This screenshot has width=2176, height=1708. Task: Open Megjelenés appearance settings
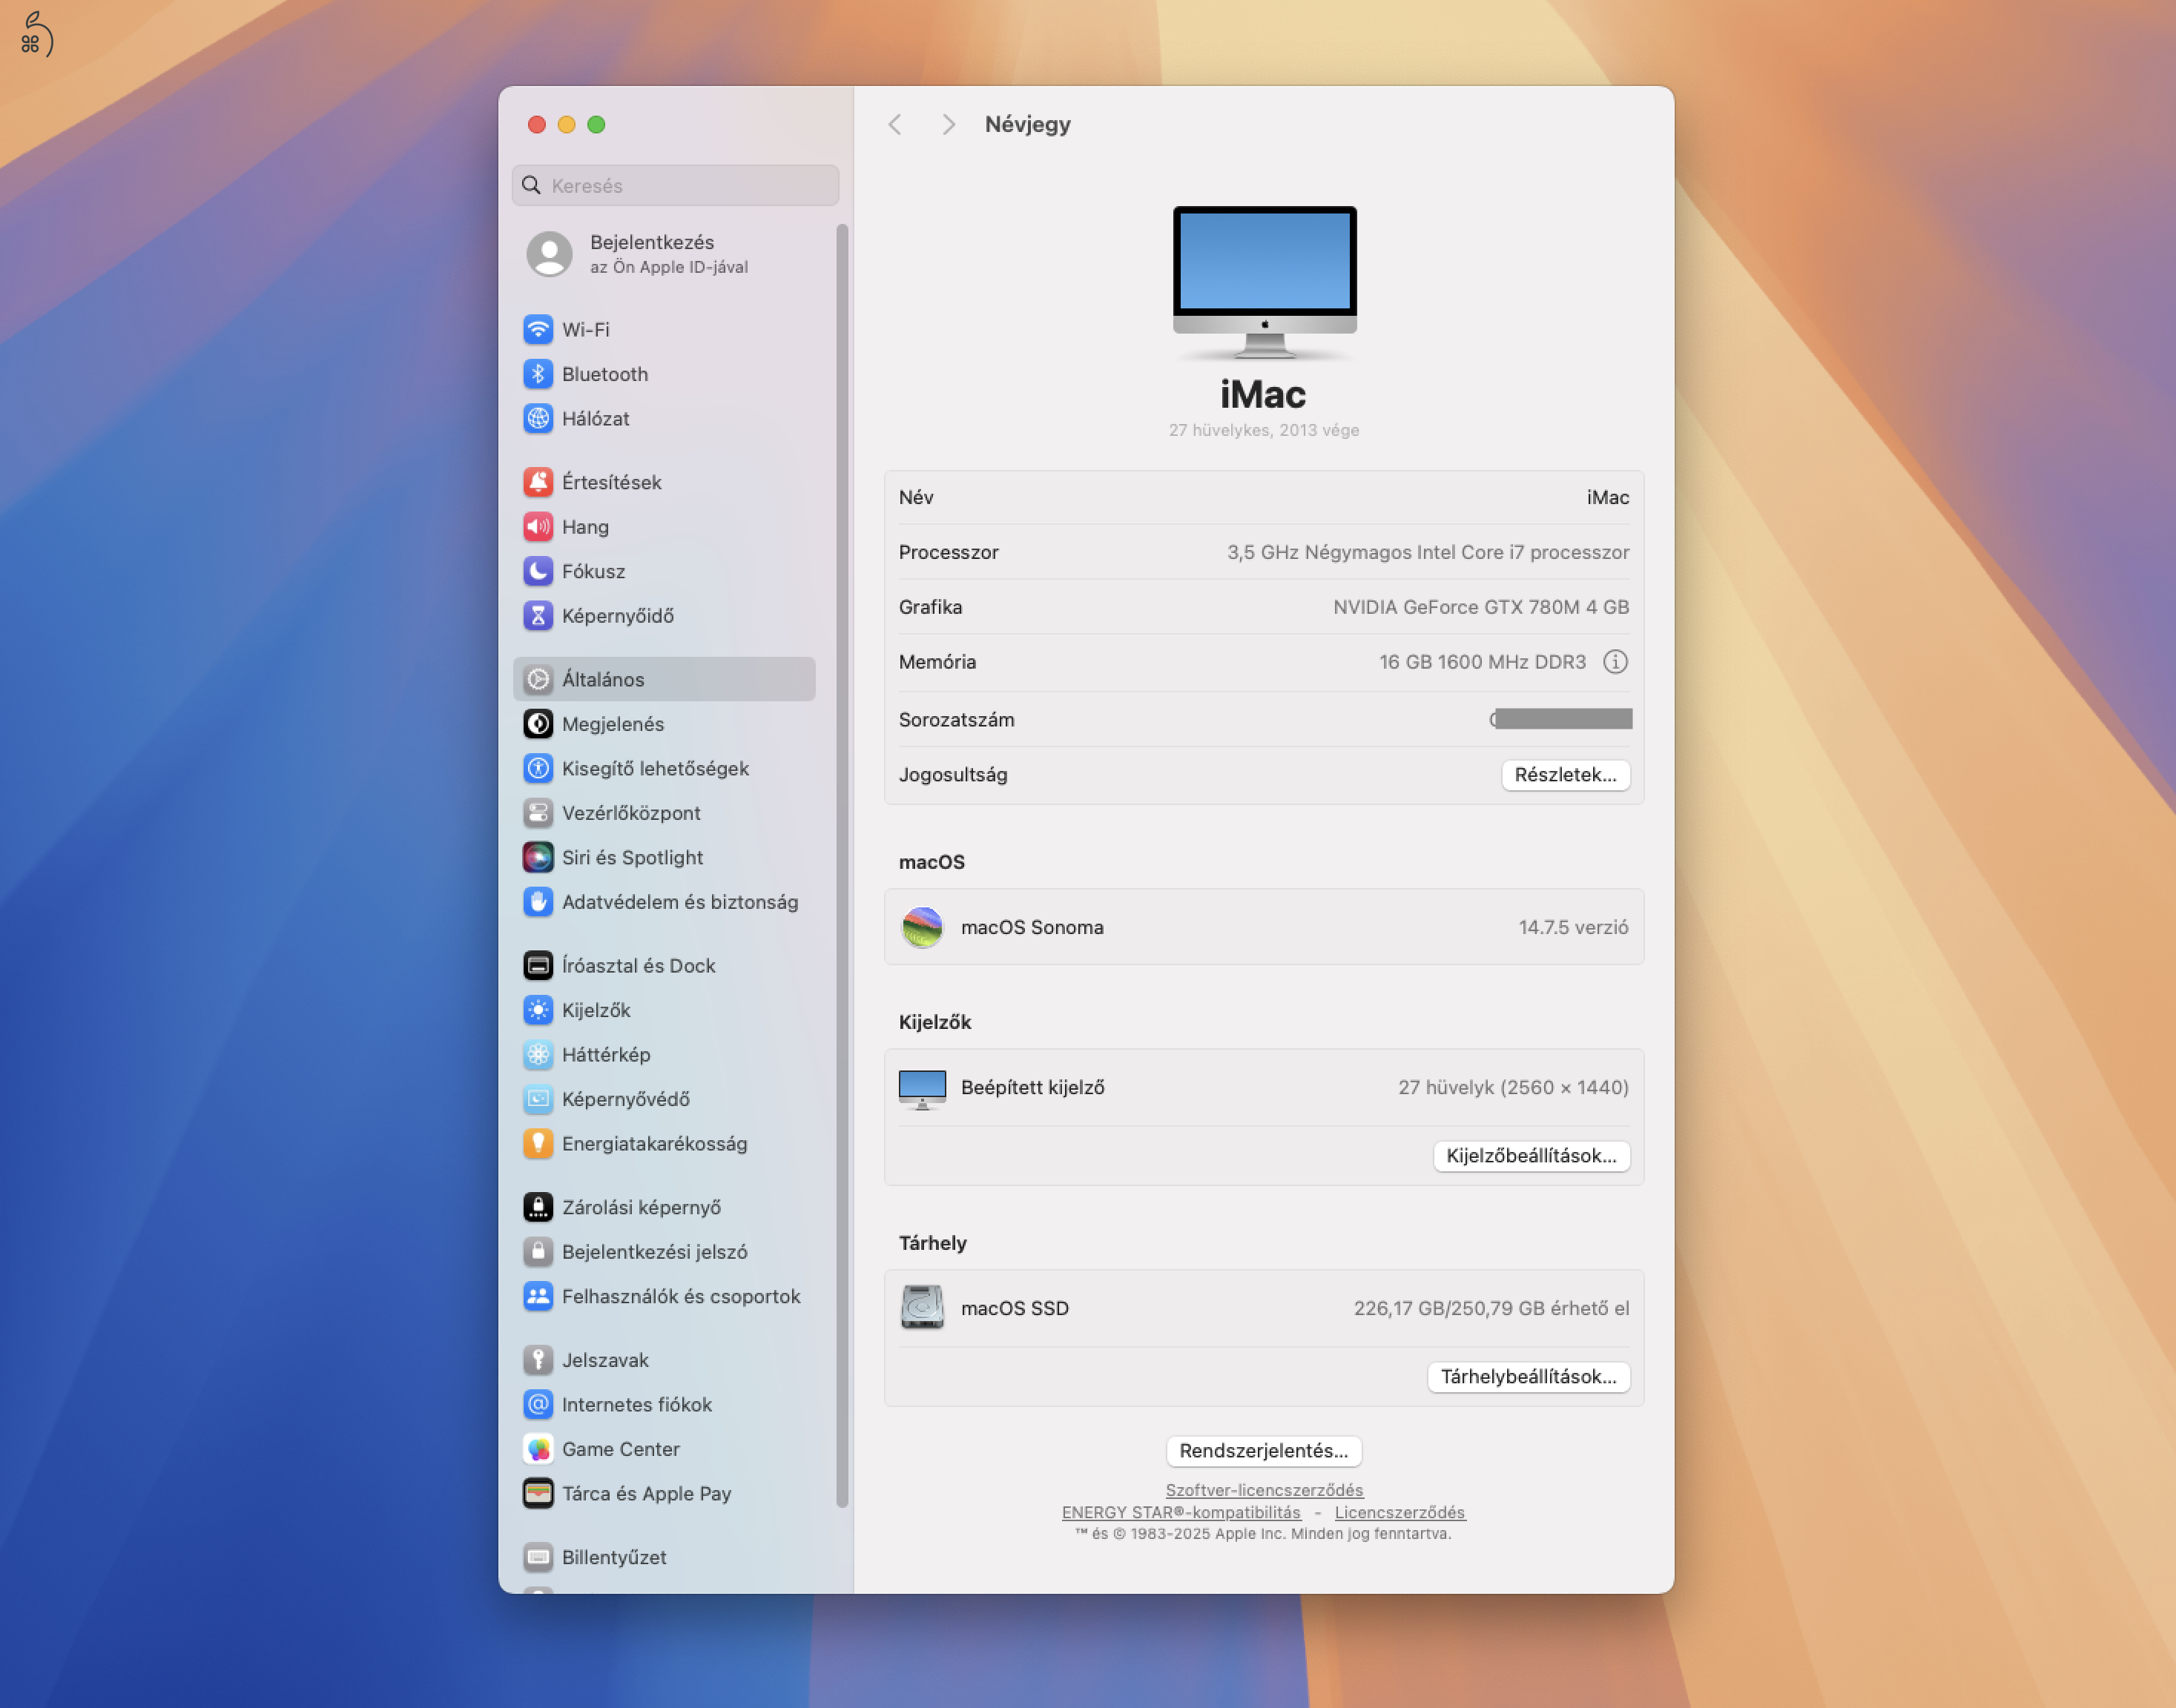point(613,724)
